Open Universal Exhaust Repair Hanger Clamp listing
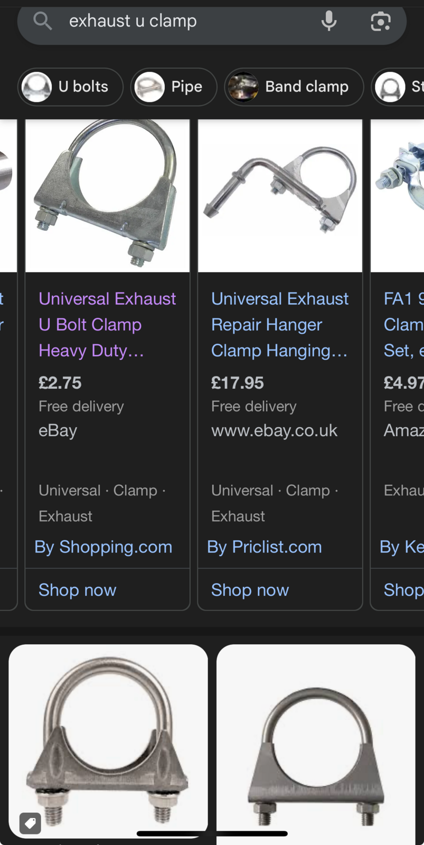The width and height of the screenshot is (424, 845). pos(280,325)
